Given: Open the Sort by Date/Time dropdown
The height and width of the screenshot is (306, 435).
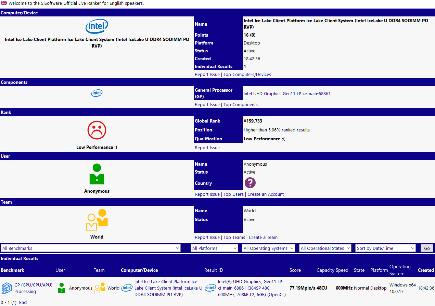Looking at the screenshot, I should [386, 248].
